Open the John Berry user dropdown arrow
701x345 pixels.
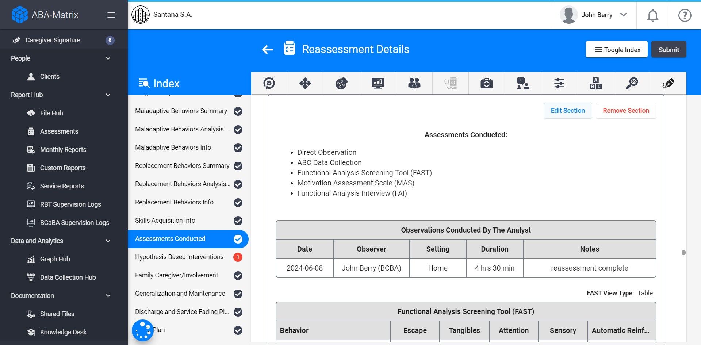[624, 15]
